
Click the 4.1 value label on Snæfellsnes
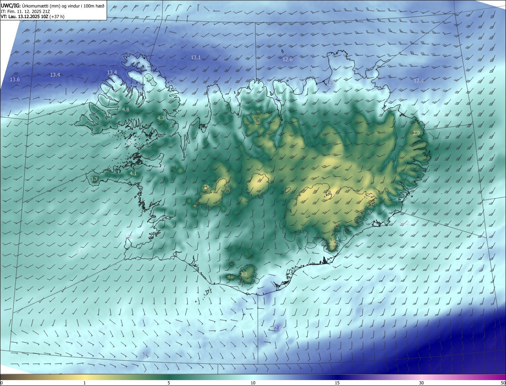click(133, 173)
